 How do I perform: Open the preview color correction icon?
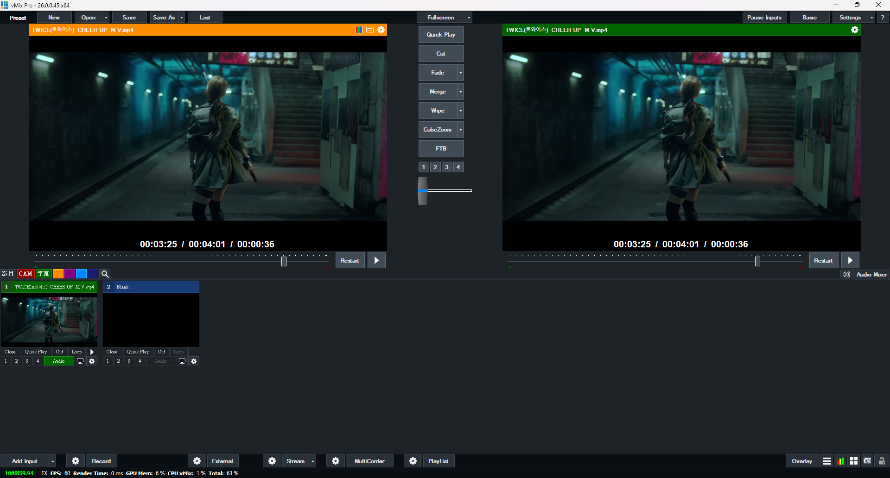(359, 30)
